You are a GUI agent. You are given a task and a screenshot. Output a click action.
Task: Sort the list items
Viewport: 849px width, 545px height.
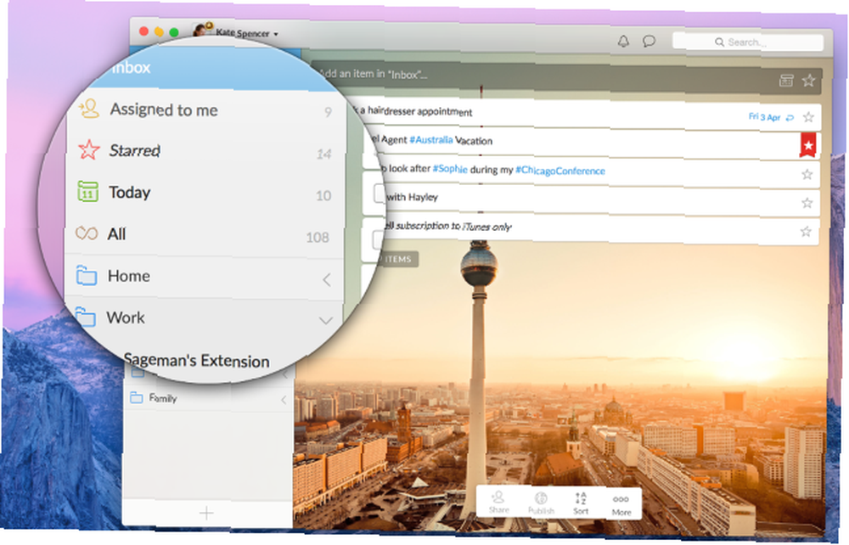pyautogui.click(x=581, y=503)
